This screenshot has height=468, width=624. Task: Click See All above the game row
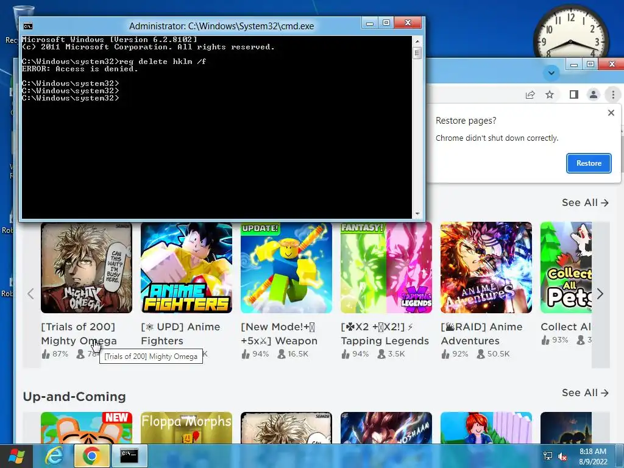coord(585,202)
